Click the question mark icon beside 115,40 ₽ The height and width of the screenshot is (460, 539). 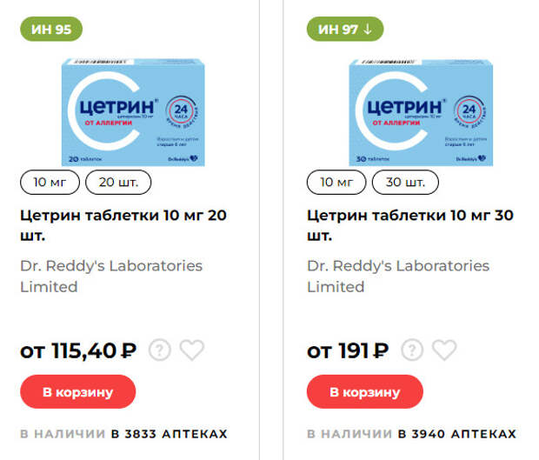tap(159, 350)
